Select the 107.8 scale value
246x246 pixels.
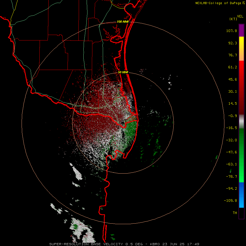232,31
